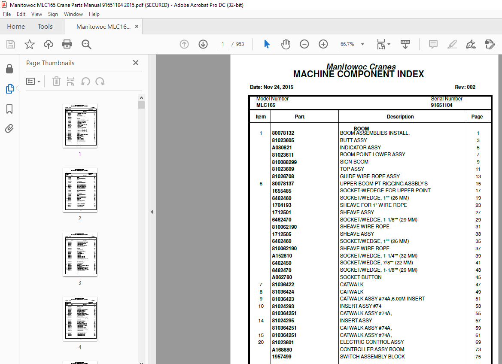
Task: Close the Manitowoc document tab
Action: (137, 27)
